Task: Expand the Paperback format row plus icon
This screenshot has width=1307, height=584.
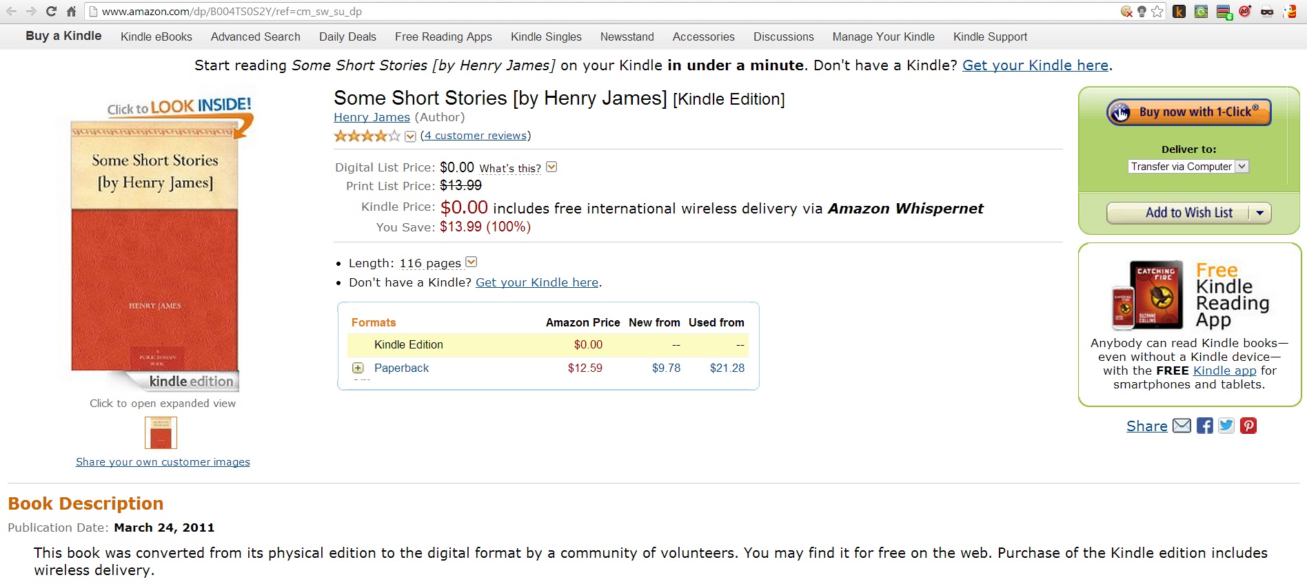Action: pos(358,368)
